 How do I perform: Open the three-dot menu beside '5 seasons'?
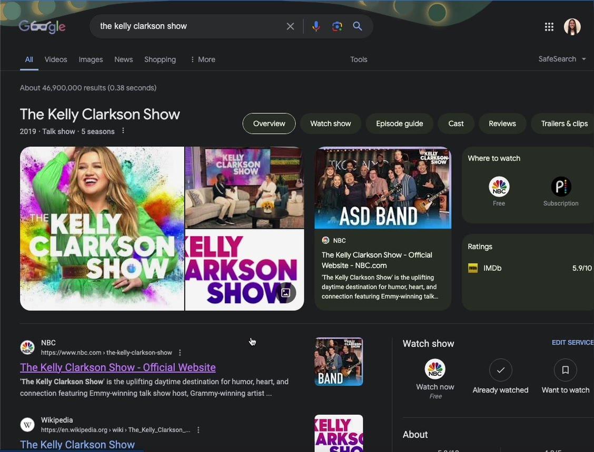pyautogui.click(x=123, y=130)
